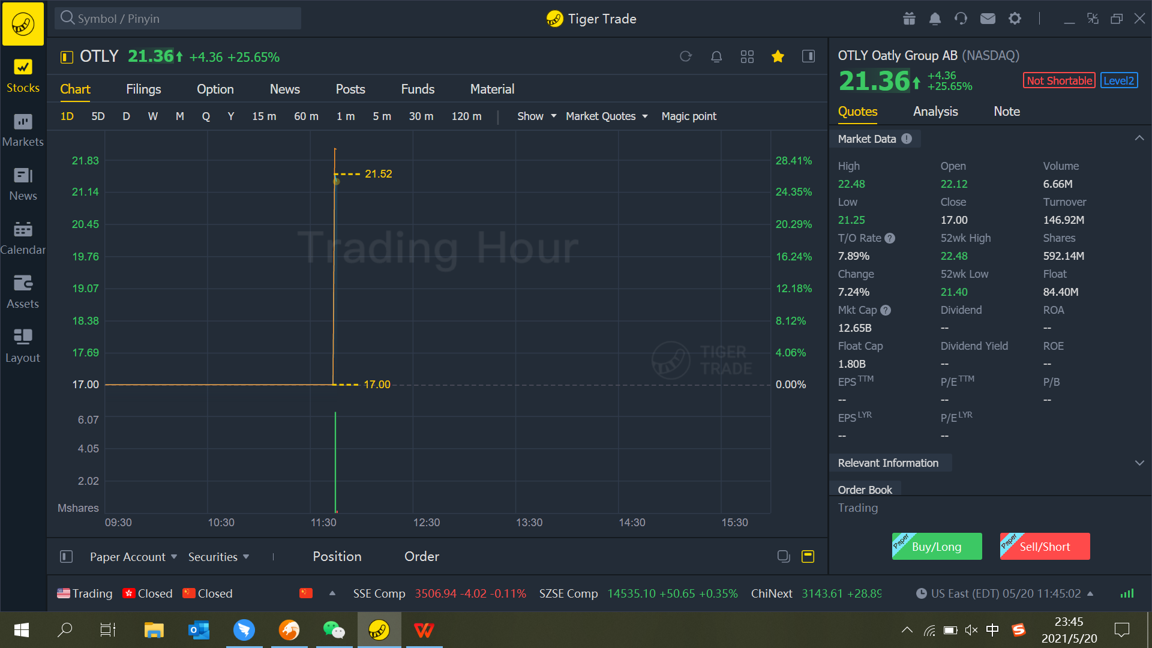Expand the Relevant Information section
The image size is (1152, 648).
(x=1139, y=463)
